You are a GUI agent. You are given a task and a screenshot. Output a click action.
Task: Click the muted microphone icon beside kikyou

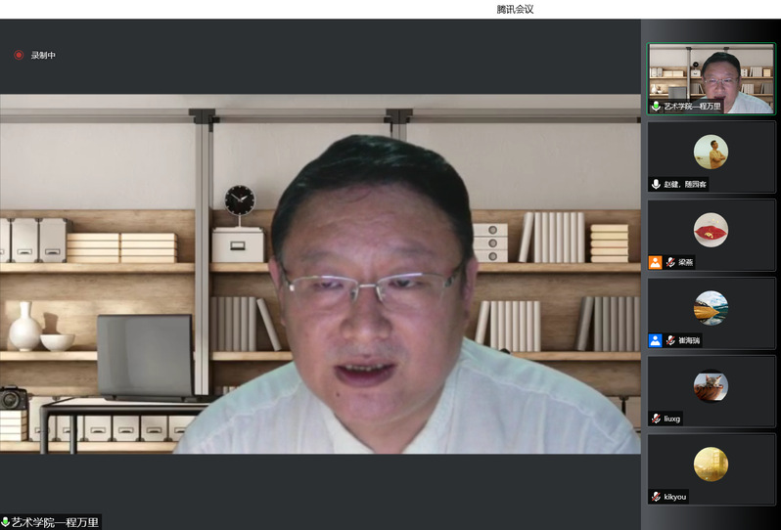tap(656, 497)
